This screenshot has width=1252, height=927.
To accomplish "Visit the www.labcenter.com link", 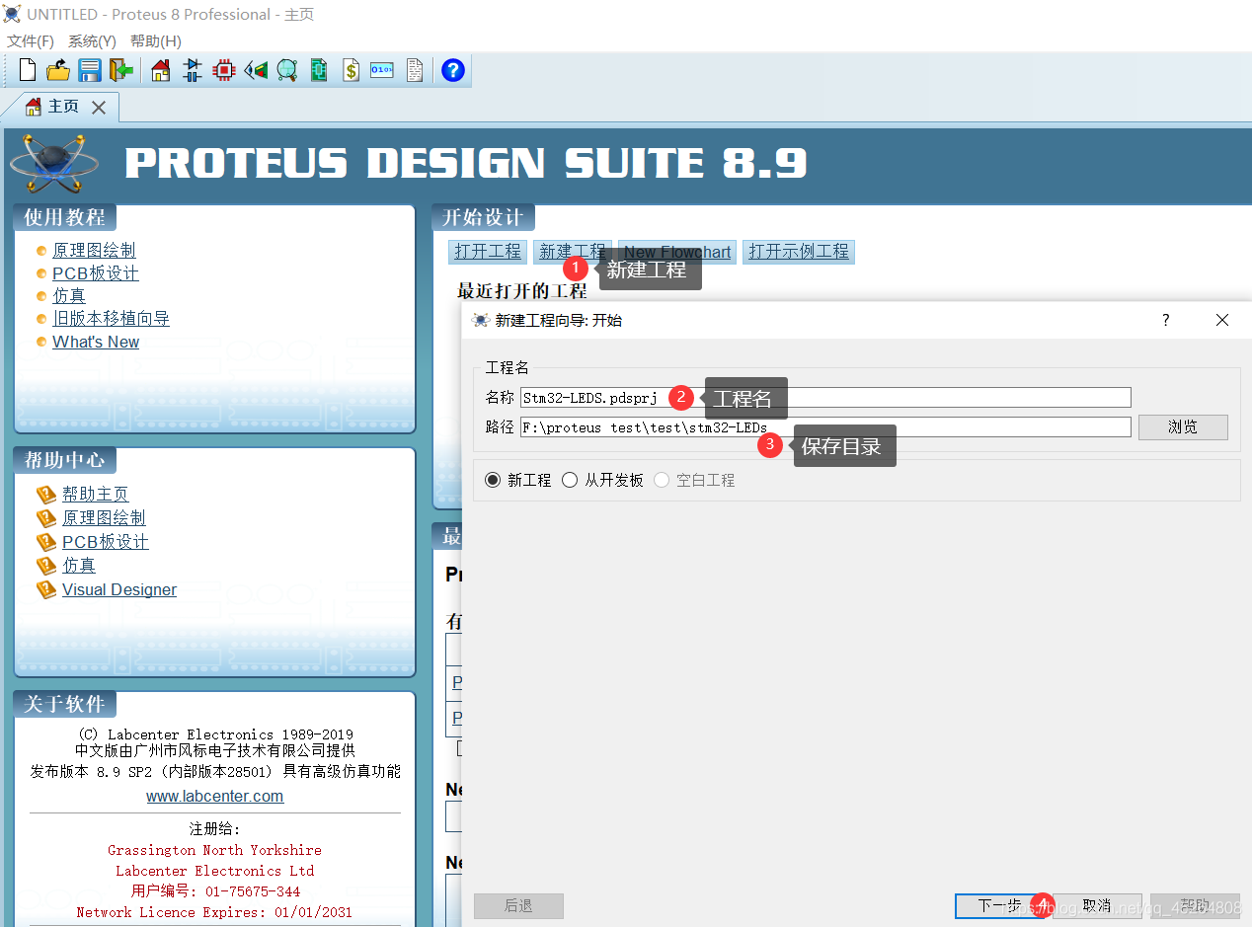I will [x=214, y=797].
